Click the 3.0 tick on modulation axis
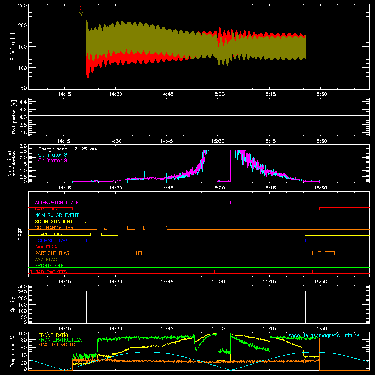This screenshot has height=375, width=375. [x=23, y=146]
